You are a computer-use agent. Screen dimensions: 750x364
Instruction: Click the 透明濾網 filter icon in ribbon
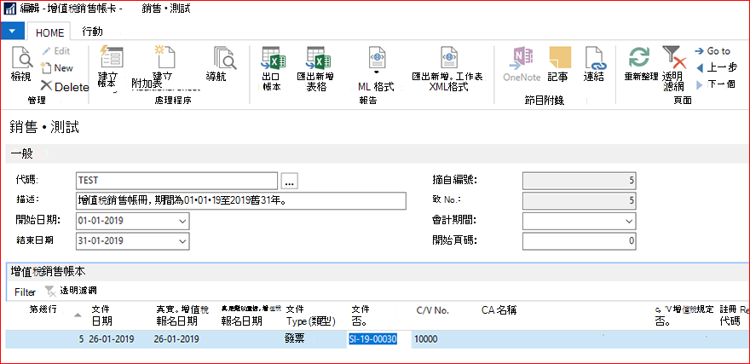674,57
